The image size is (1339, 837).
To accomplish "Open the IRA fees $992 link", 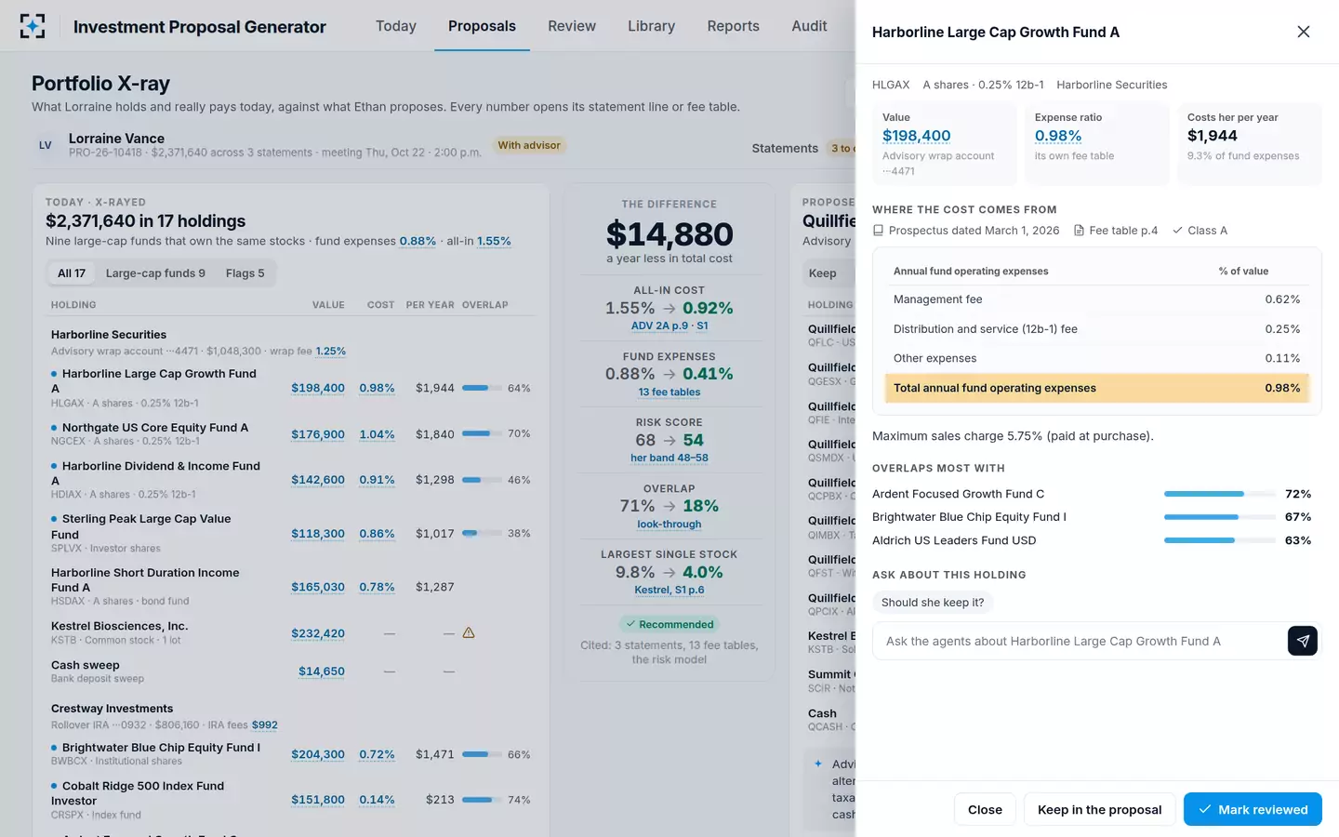I will [265, 725].
